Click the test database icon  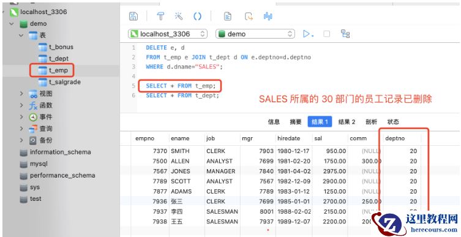coord(23,199)
